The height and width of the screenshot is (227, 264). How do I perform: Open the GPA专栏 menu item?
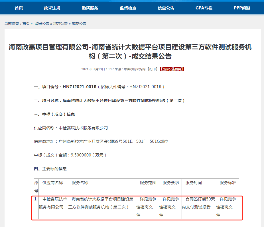204,8
